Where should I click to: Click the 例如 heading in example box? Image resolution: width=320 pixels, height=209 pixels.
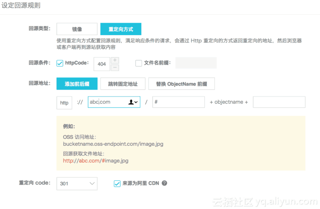pyautogui.click(x=69, y=127)
